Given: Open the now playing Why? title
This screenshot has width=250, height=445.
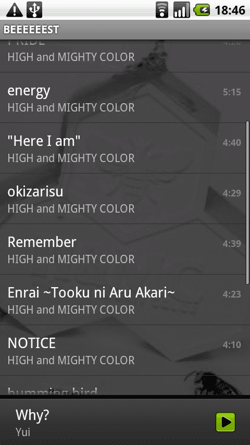Looking at the screenshot, I should 32,415.
